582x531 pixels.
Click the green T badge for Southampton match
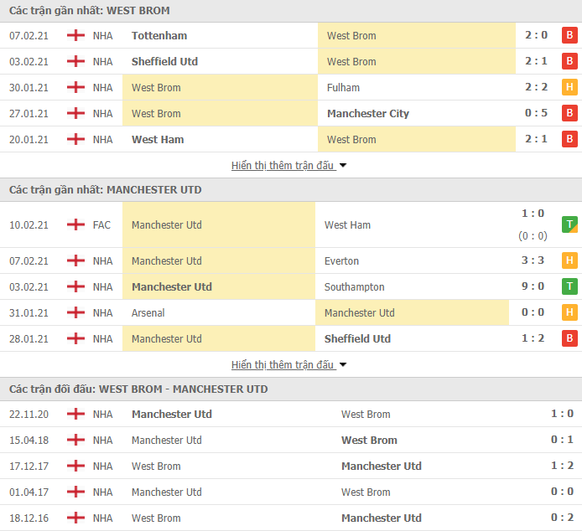point(569,286)
